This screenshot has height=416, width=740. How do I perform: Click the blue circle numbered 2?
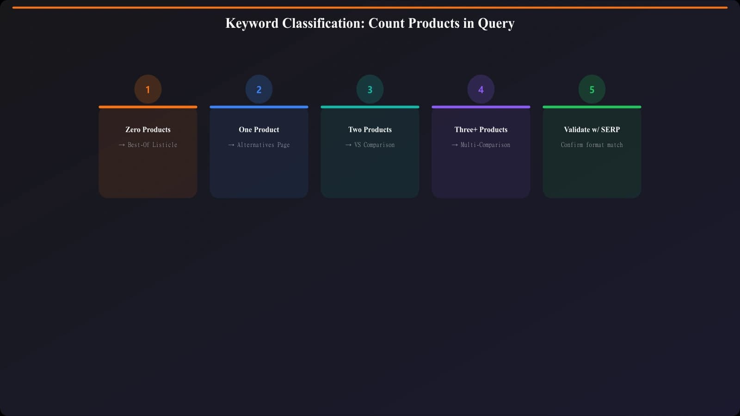(259, 89)
